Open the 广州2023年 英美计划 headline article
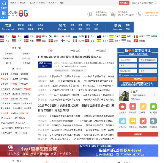Image resolution: width=164 pixels, height=163 pixels. pos(70,57)
